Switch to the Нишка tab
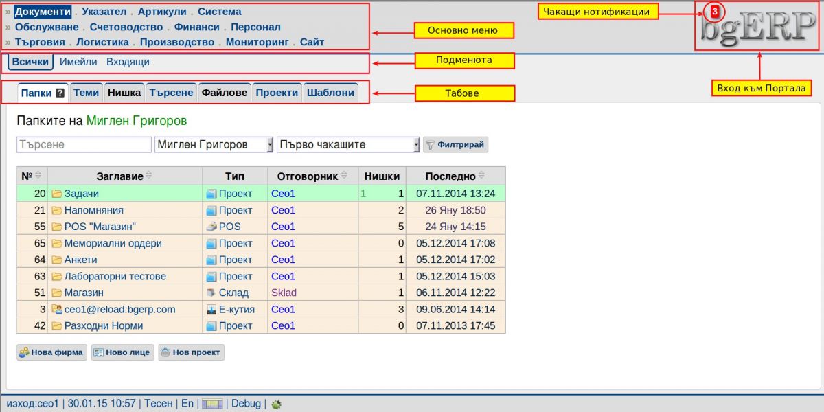The width and height of the screenshot is (824, 412). [124, 93]
